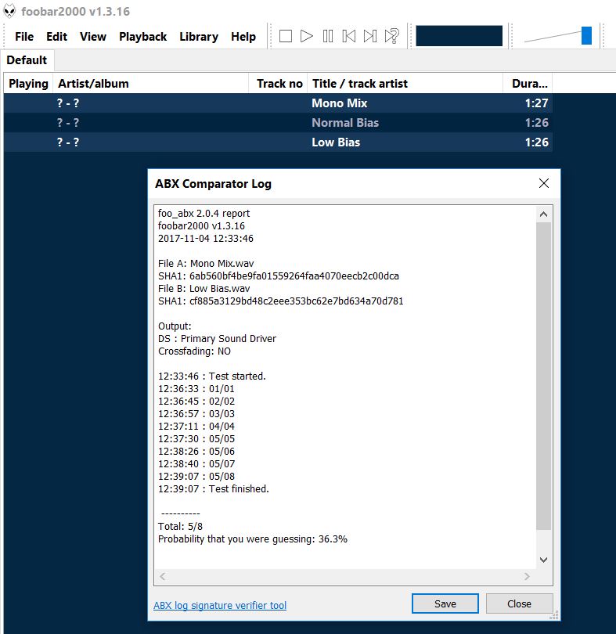Click the 'foo_abx 2.0.4 report' line
Screen dimensions: 616x634
pos(204,214)
